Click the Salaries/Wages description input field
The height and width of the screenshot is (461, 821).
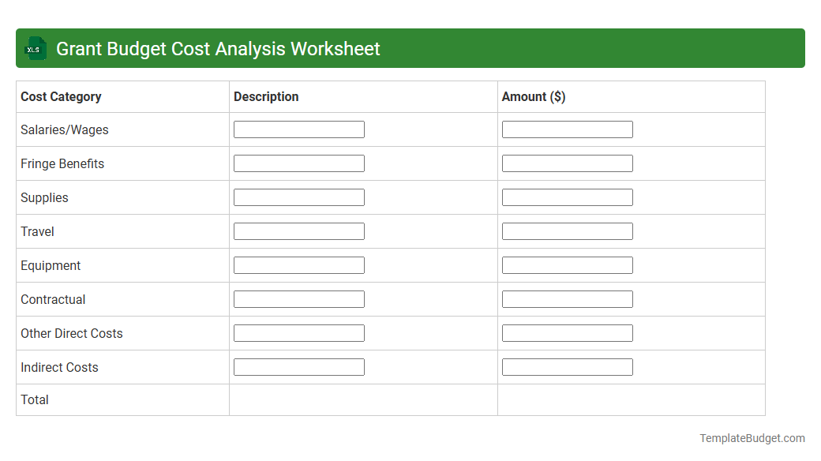pos(298,129)
